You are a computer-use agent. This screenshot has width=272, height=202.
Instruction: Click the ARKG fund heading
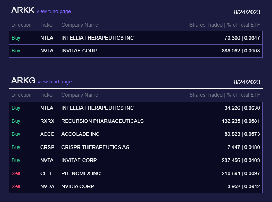coord(23,81)
